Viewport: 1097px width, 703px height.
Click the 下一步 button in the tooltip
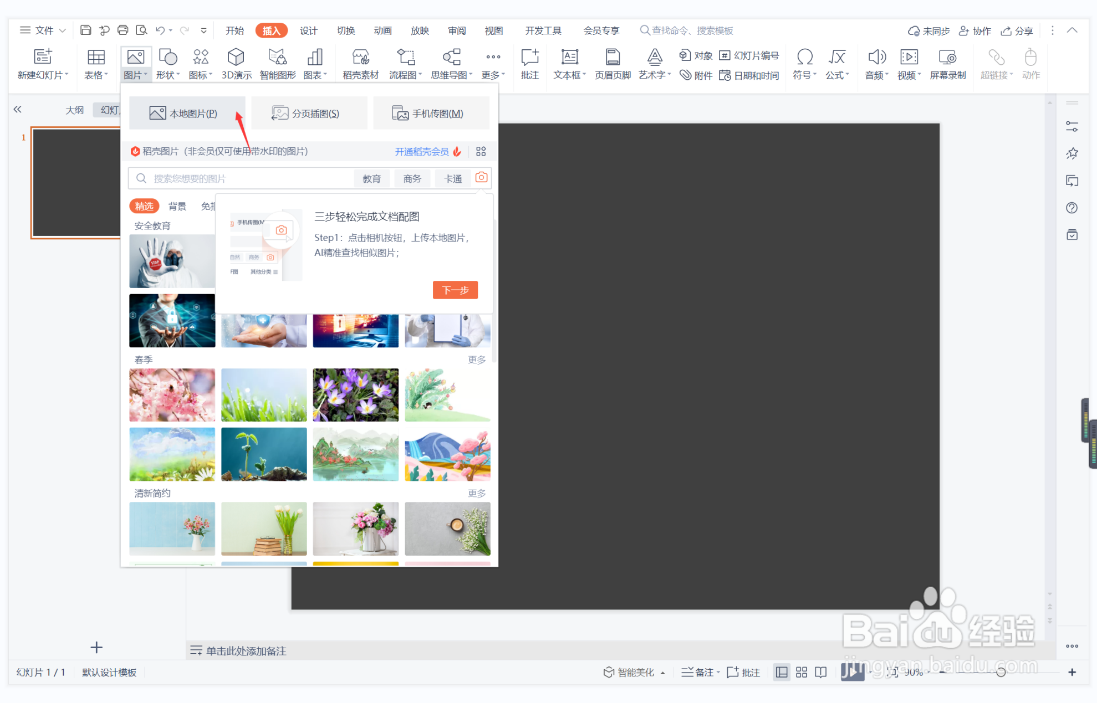point(455,290)
